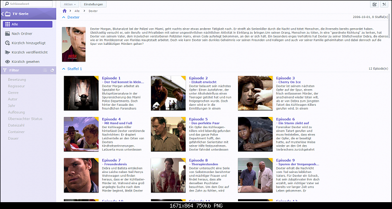Enable multi-select checkmark mode

(x=374, y=4)
